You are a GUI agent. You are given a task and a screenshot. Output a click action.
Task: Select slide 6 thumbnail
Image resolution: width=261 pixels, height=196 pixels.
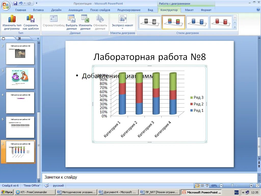coord(20,152)
